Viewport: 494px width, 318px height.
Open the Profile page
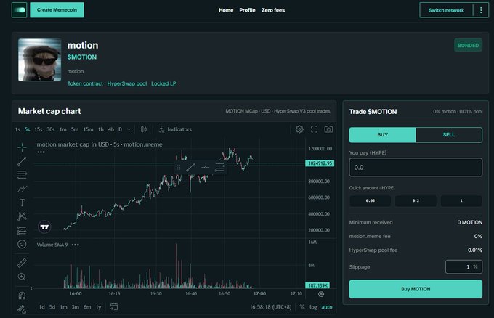[247, 10]
